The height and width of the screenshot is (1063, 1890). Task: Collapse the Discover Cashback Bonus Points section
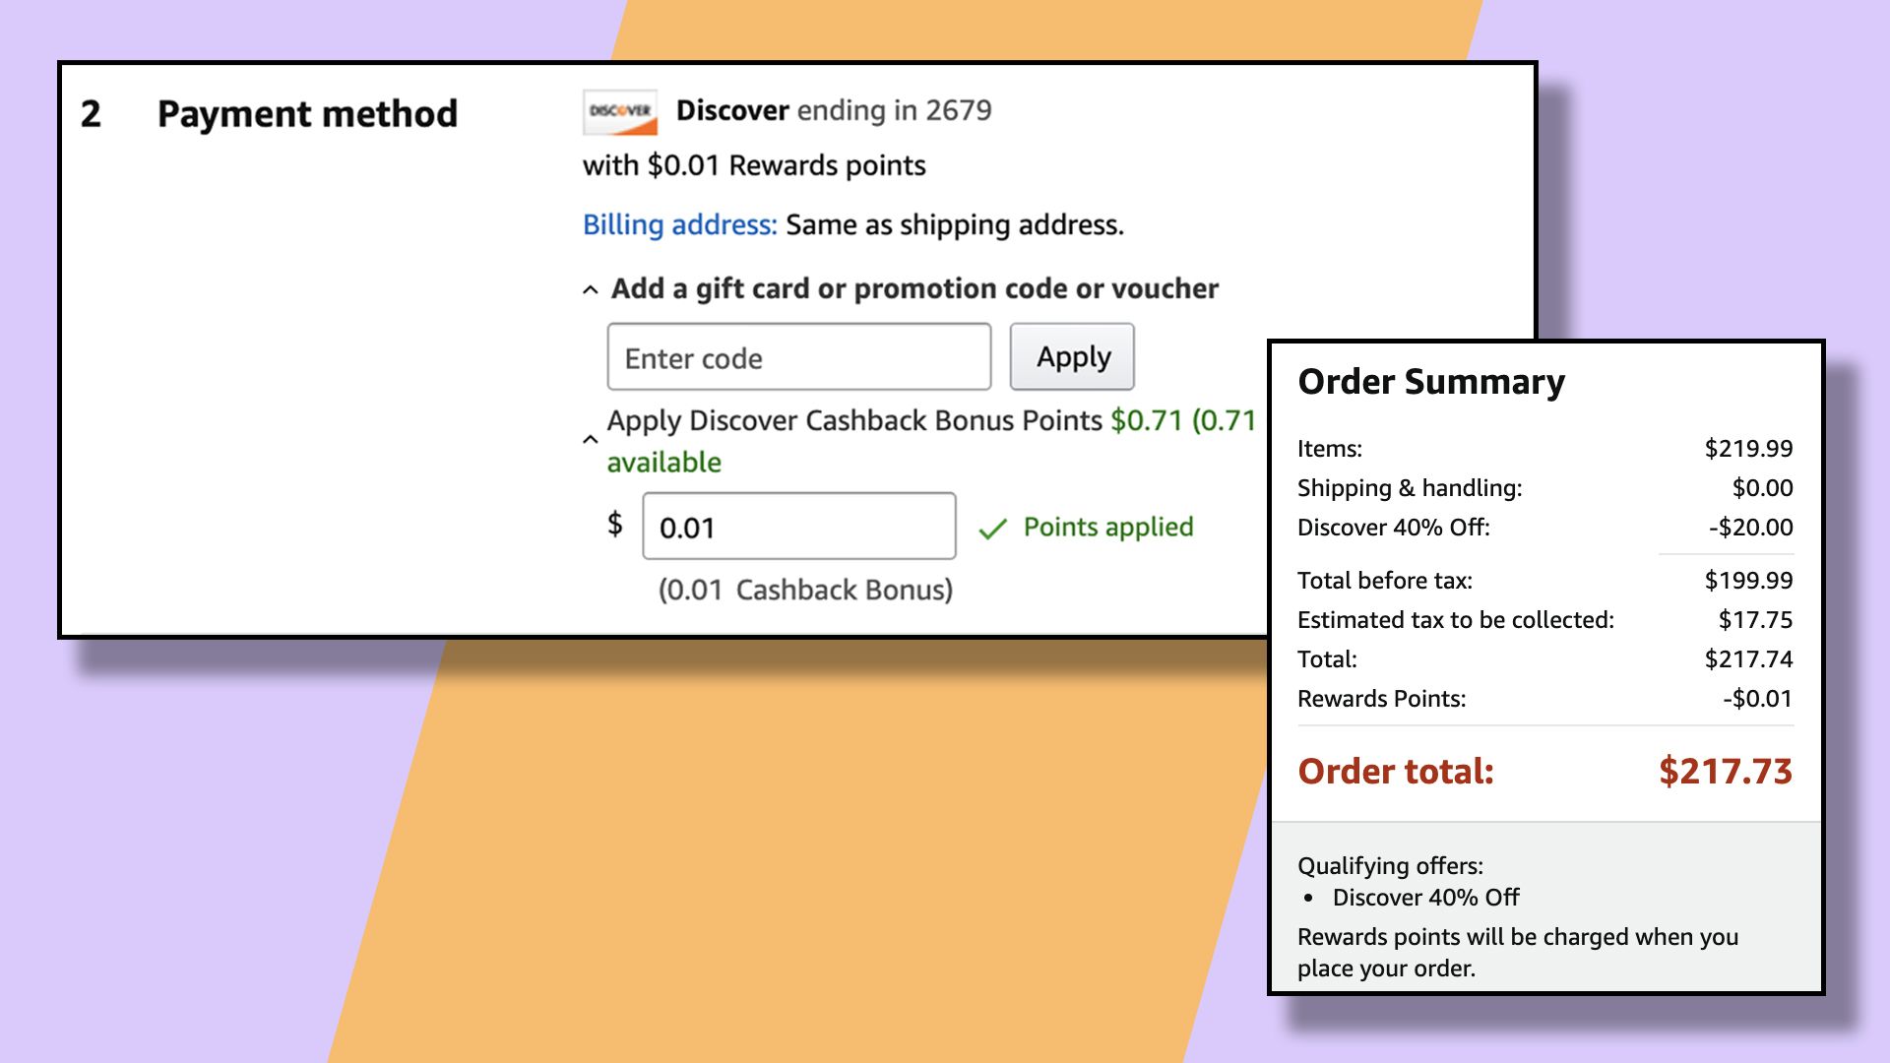pos(591,440)
